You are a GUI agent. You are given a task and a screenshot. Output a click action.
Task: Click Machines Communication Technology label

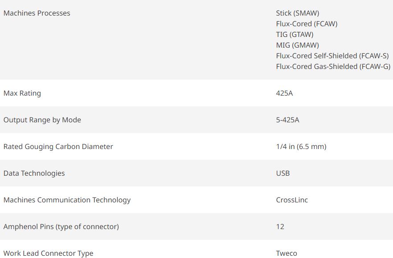coord(67,200)
